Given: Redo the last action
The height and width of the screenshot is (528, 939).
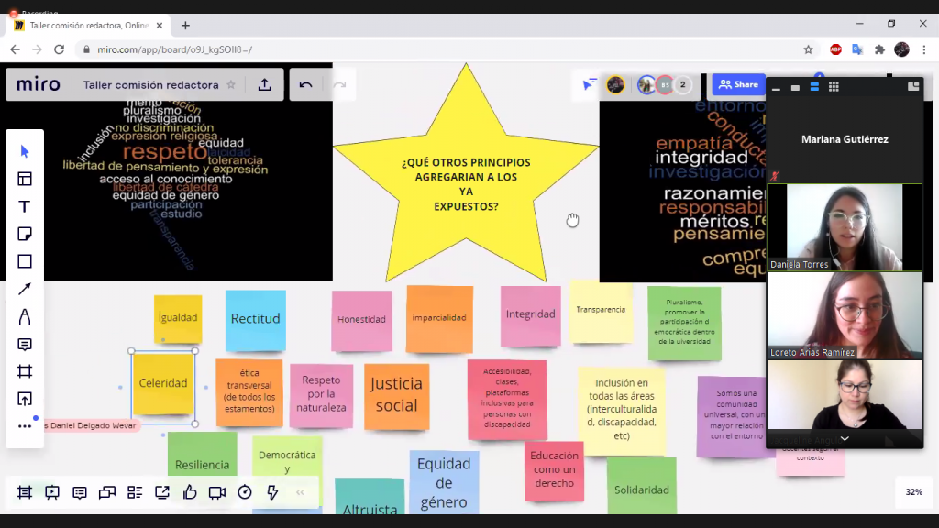Looking at the screenshot, I should tap(339, 85).
